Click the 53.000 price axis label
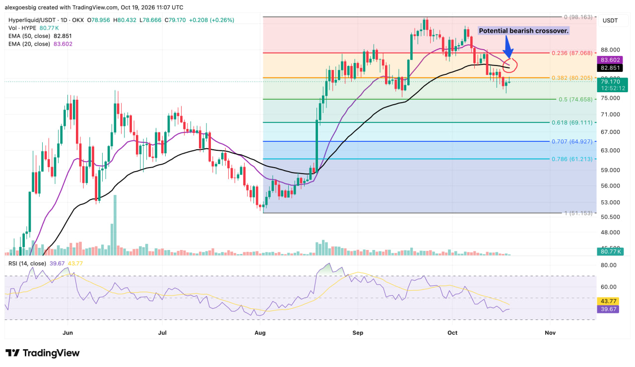The width and height of the screenshot is (635, 367). click(611, 202)
